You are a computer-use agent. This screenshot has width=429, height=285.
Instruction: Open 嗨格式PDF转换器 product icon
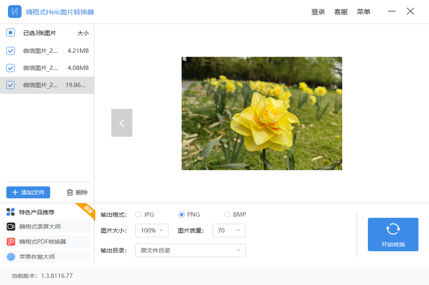point(11,242)
